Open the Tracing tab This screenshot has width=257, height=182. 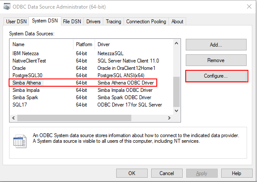[114, 22]
